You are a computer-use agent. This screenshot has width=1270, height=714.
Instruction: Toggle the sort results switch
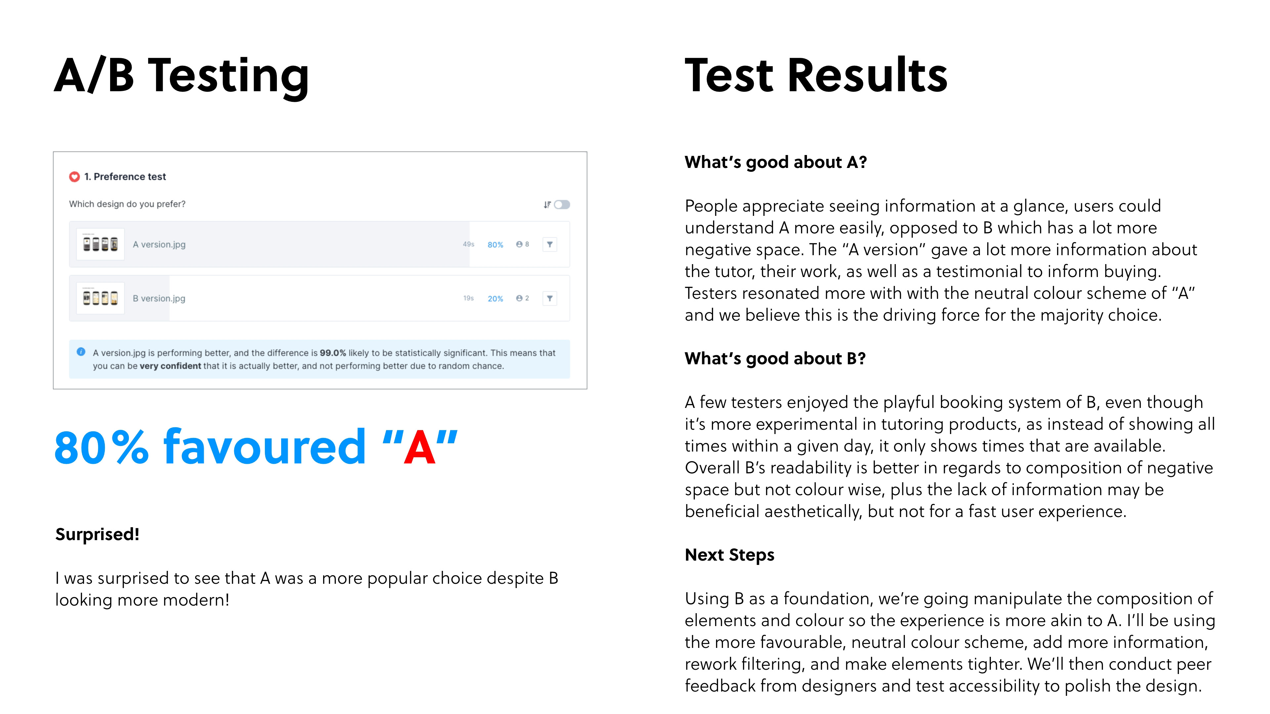tap(562, 205)
